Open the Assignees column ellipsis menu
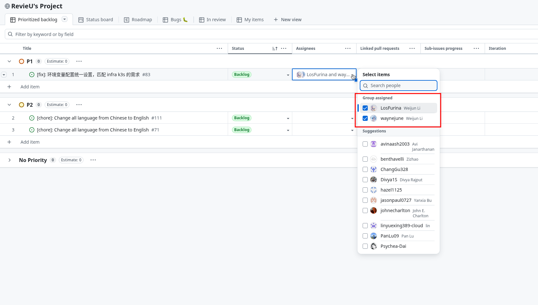Viewport: 538px width, 305px height. pos(348,48)
